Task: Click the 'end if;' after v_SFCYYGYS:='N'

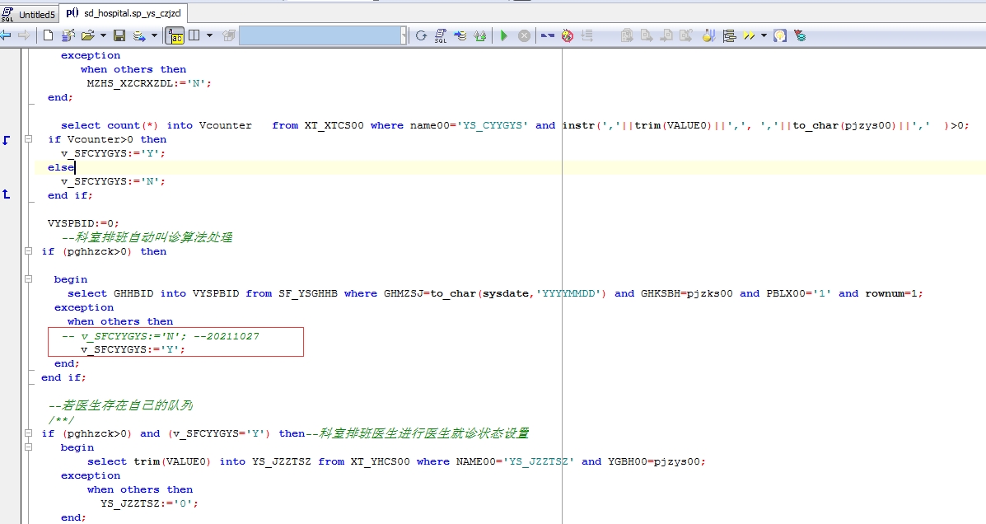Action: [70, 195]
